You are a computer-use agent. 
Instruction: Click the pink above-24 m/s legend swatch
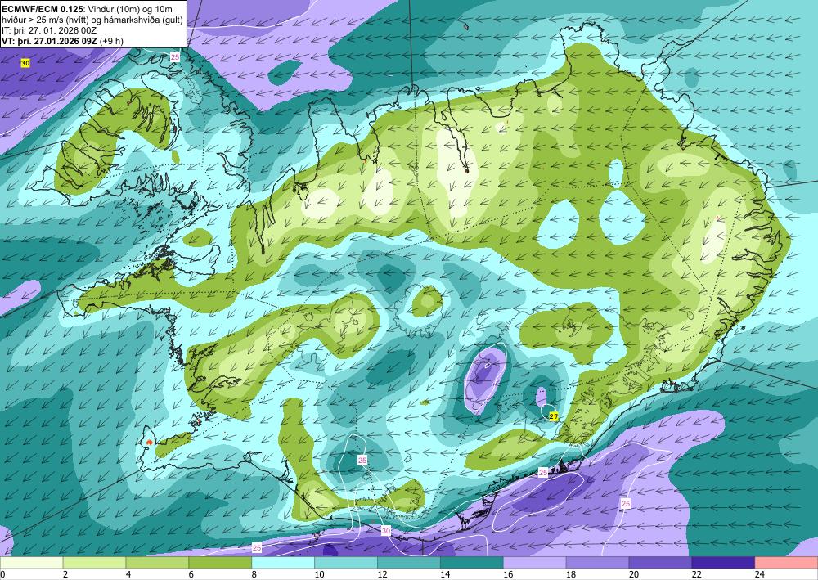click(786, 563)
